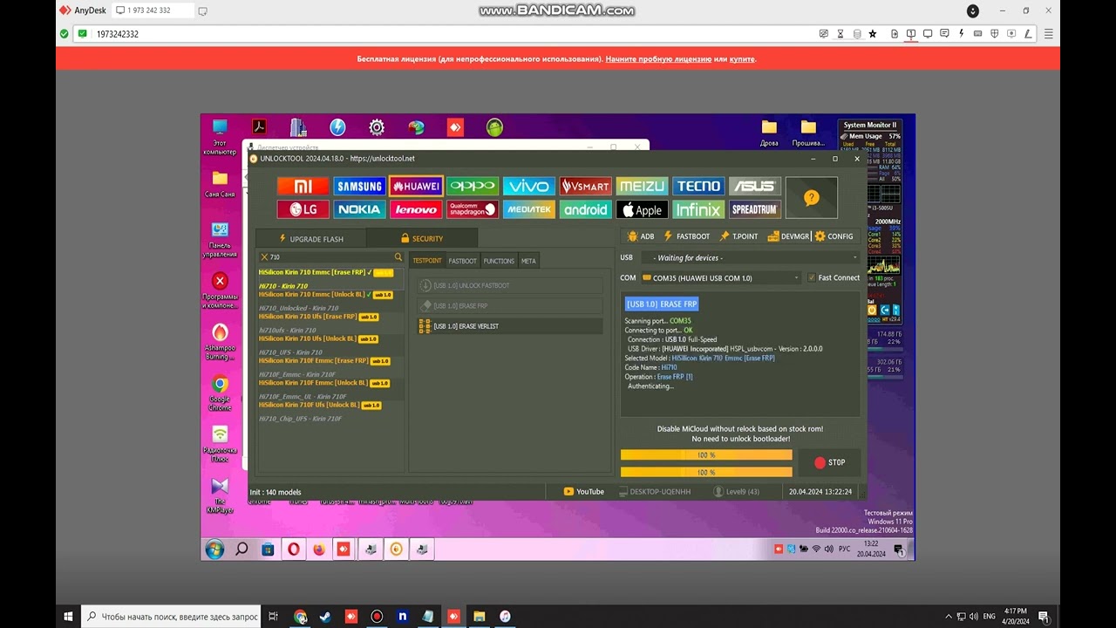Image resolution: width=1116 pixels, height=628 pixels.
Task: Click the lower 100% progress bar
Action: click(706, 472)
